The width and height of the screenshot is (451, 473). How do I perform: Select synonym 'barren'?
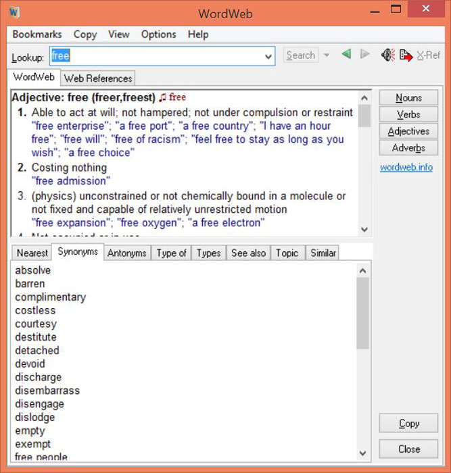coord(30,284)
